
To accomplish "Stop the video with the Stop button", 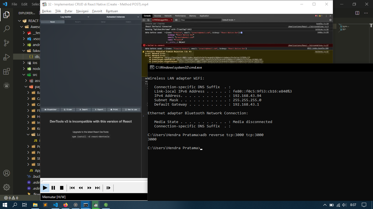I will pos(62,188).
